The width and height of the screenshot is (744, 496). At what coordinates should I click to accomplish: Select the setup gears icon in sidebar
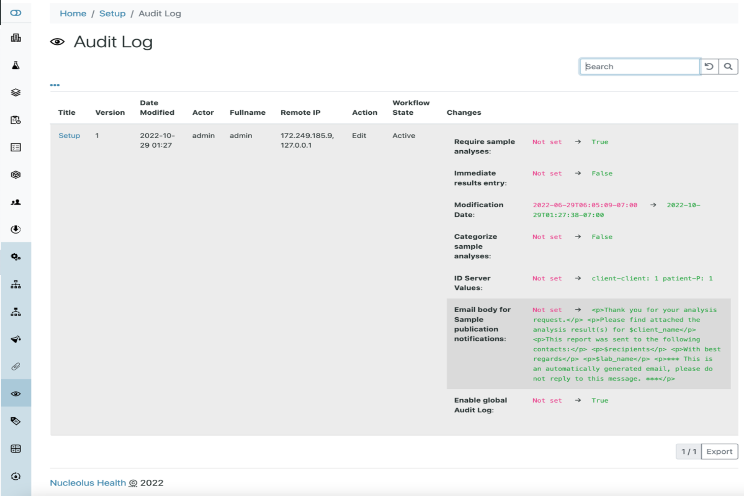(x=15, y=257)
